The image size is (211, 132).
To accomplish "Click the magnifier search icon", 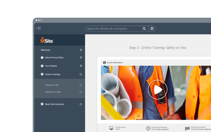I will pyautogui.click(x=144, y=29).
